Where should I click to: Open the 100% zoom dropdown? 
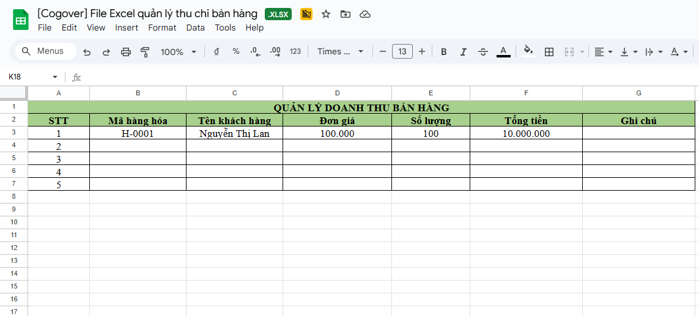click(179, 52)
